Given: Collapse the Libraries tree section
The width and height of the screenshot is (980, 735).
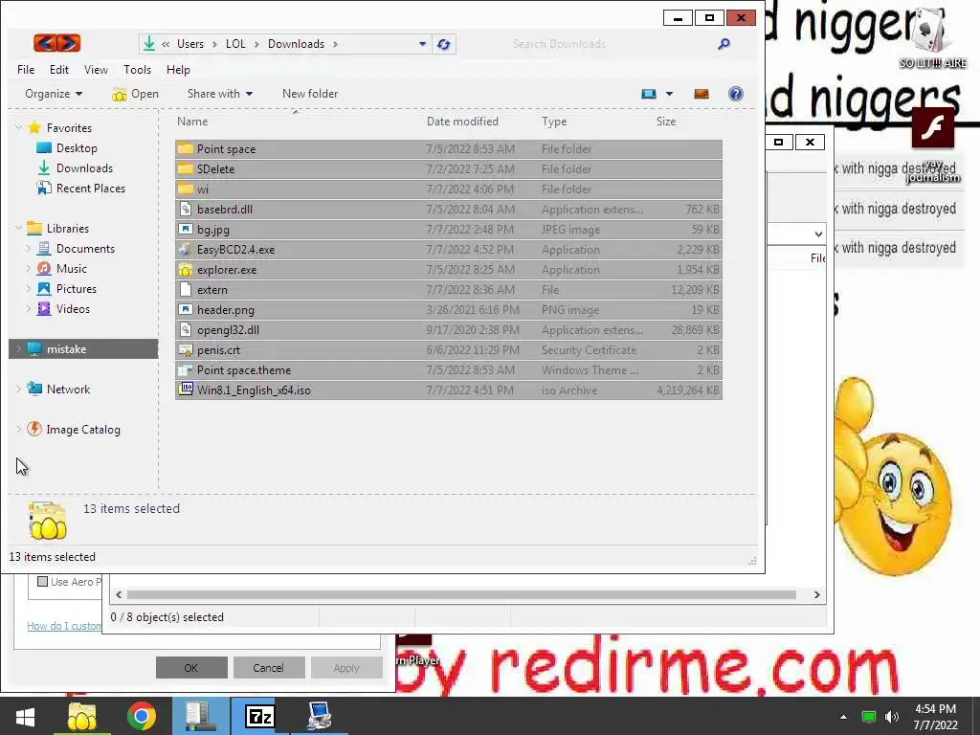Looking at the screenshot, I should pos(19,228).
